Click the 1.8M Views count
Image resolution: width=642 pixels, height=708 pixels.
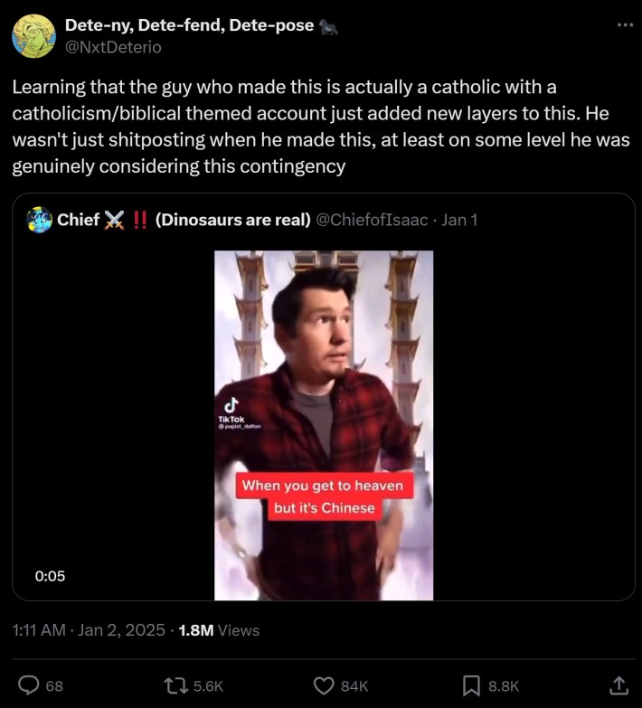point(219,630)
